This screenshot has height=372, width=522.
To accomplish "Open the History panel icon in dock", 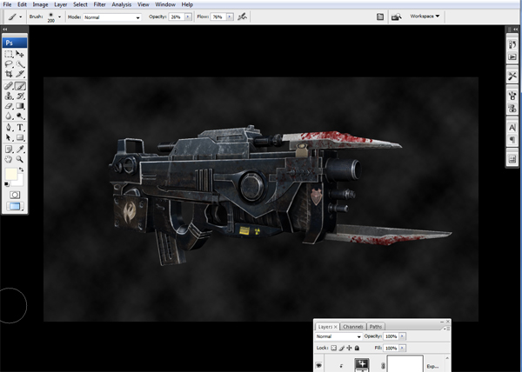I will pyautogui.click(x=512, y=44).
